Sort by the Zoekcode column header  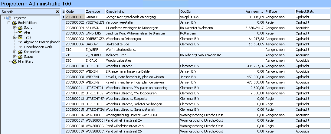coord(95,11)
